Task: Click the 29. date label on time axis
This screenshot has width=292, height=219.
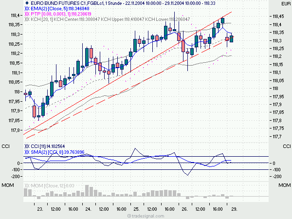Action: 234,209
